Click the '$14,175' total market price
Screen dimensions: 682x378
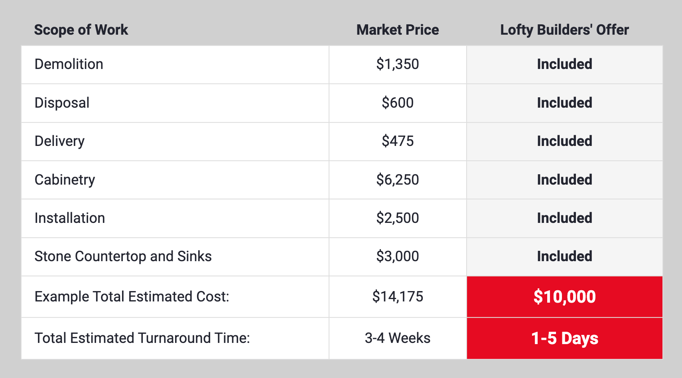398,297
